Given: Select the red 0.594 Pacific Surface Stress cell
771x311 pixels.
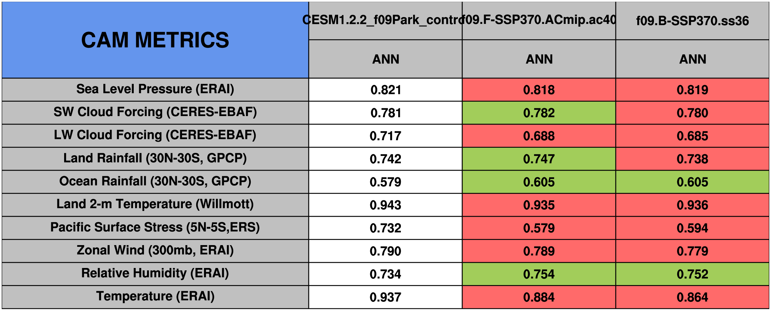Looking at the screenshot, I should (692, 228).
